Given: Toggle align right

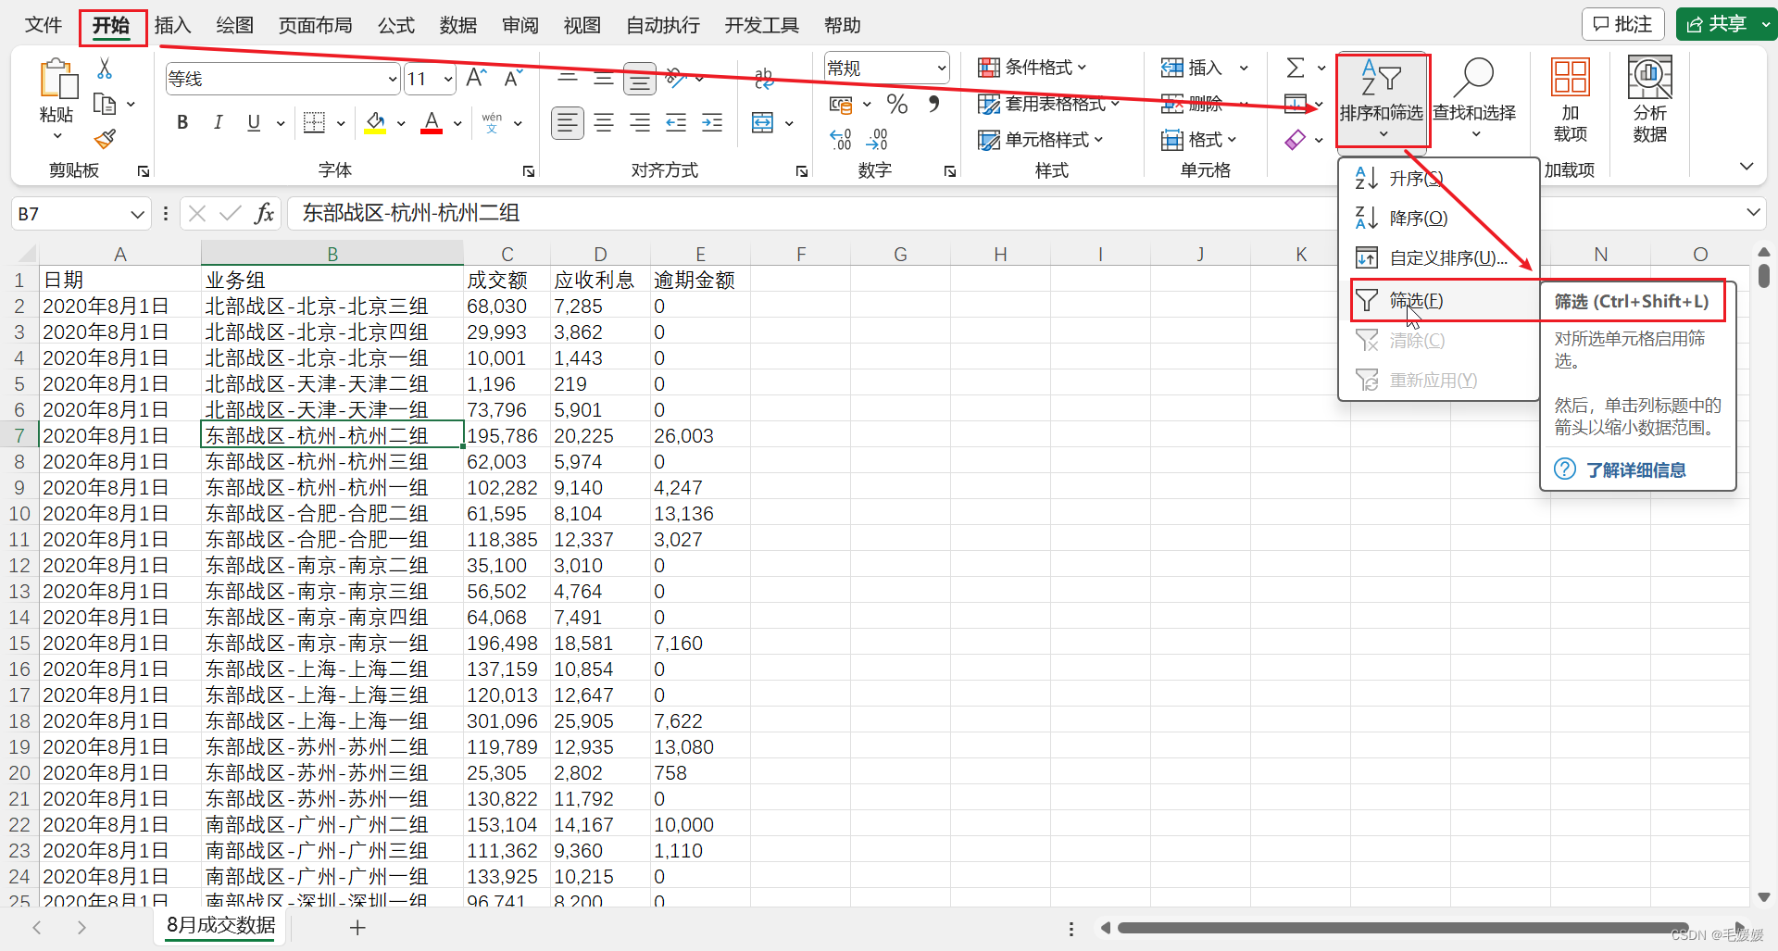Looking at the screenshot, I should (x=640, y=122).
